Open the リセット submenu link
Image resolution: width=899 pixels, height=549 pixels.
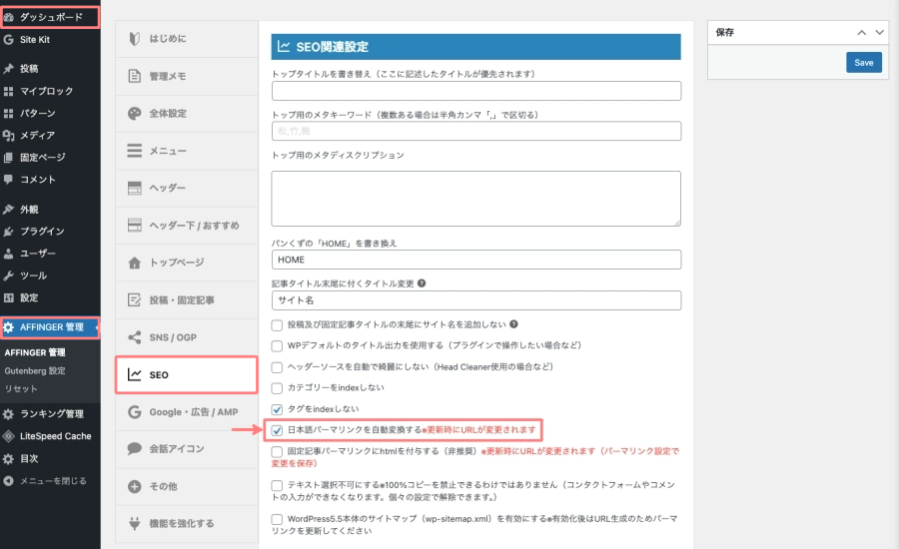[21, 388]
